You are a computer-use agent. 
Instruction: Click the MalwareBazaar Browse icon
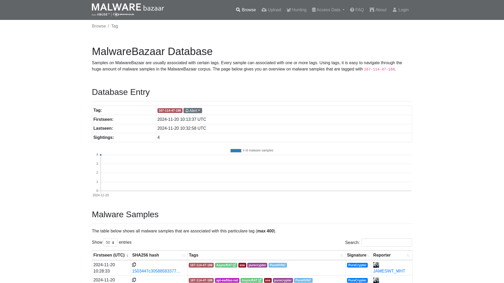(x=238, y=10)
